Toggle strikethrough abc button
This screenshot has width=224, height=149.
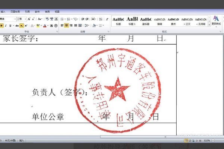17,26
